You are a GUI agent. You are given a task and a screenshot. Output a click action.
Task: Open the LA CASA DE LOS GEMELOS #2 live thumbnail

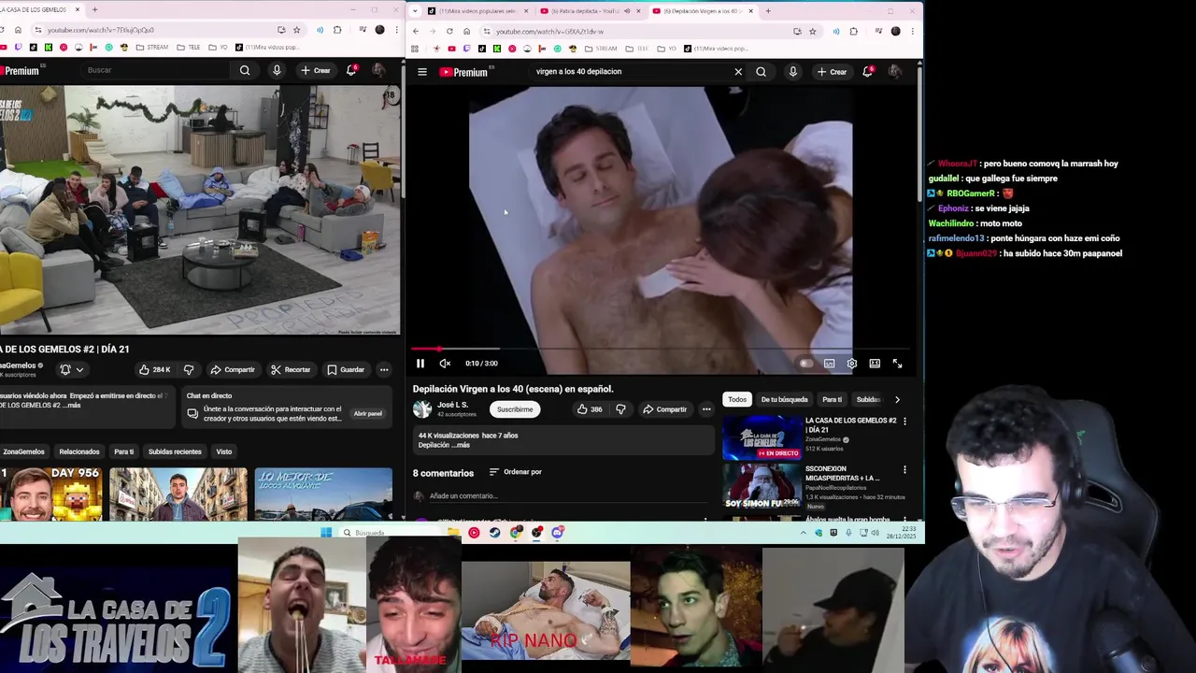[x=762, y=437]
